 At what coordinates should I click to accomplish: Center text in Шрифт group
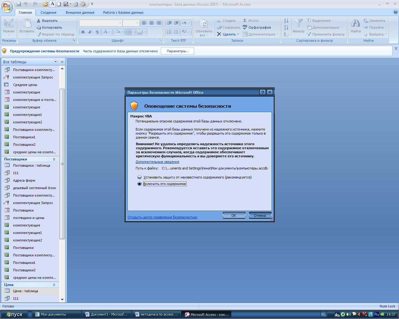click(x=151, y=23)
